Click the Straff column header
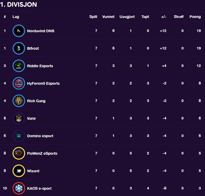This screenshot has height=196, width=205. pyautogui.click(x=178, y=17)
